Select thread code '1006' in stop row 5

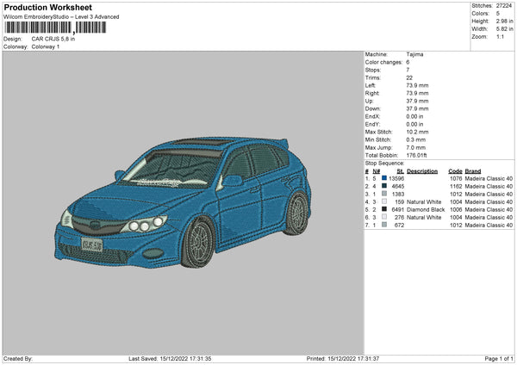point(456,209)
